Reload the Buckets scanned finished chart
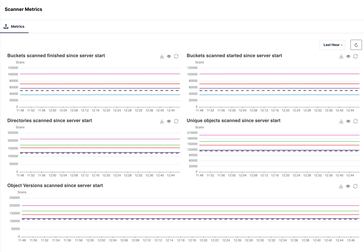This screenshot has width=364, height=252. click(x=176, y=56)
